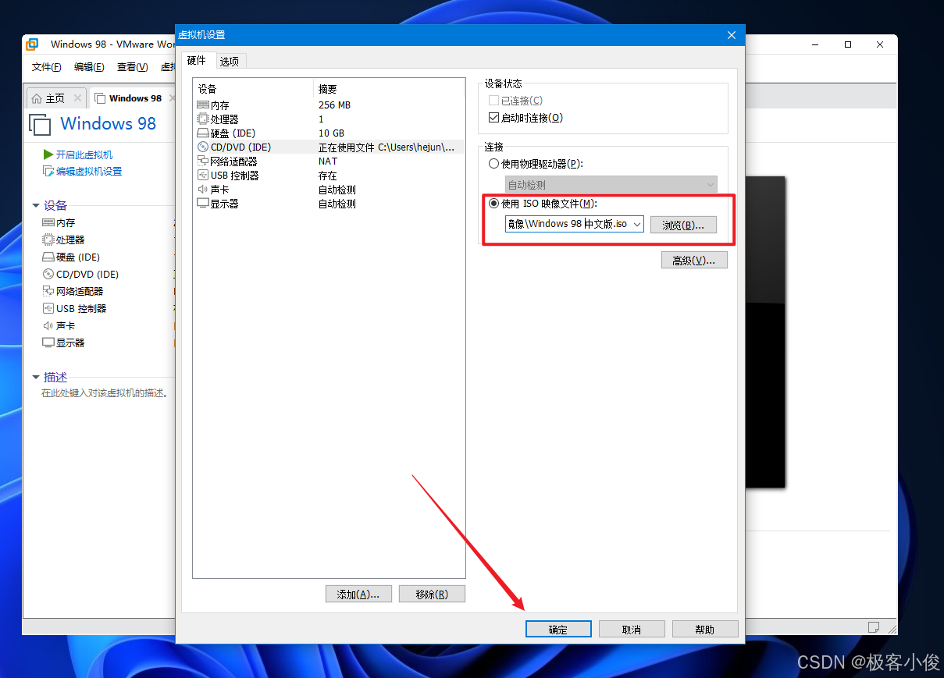The image size is (944, 678).
Task: Click the hard disk (IDE) icon in dialog list
Action: [x=203, y=133]
